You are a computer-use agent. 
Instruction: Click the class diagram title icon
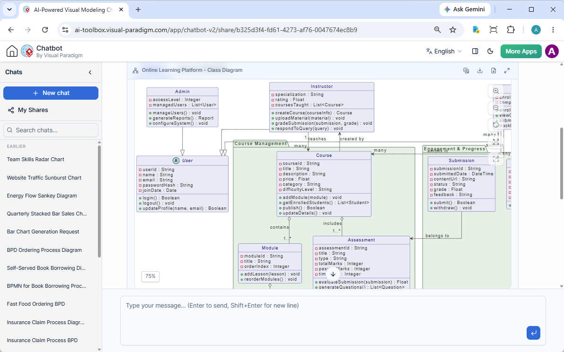click(x=135, y=70)
